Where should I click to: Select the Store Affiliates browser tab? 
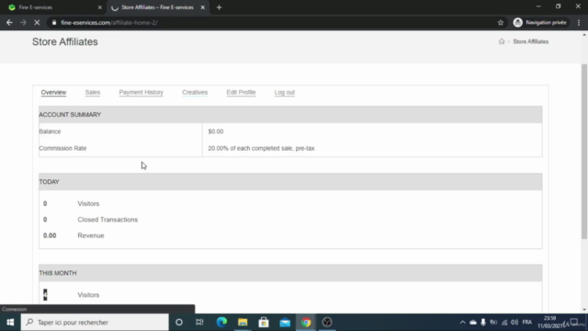pyautogui.click(x=157, y=7)
